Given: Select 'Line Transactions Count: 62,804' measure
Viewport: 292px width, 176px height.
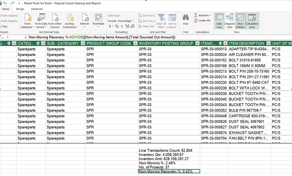Looking at the screenshot, I should coord(169,150).
